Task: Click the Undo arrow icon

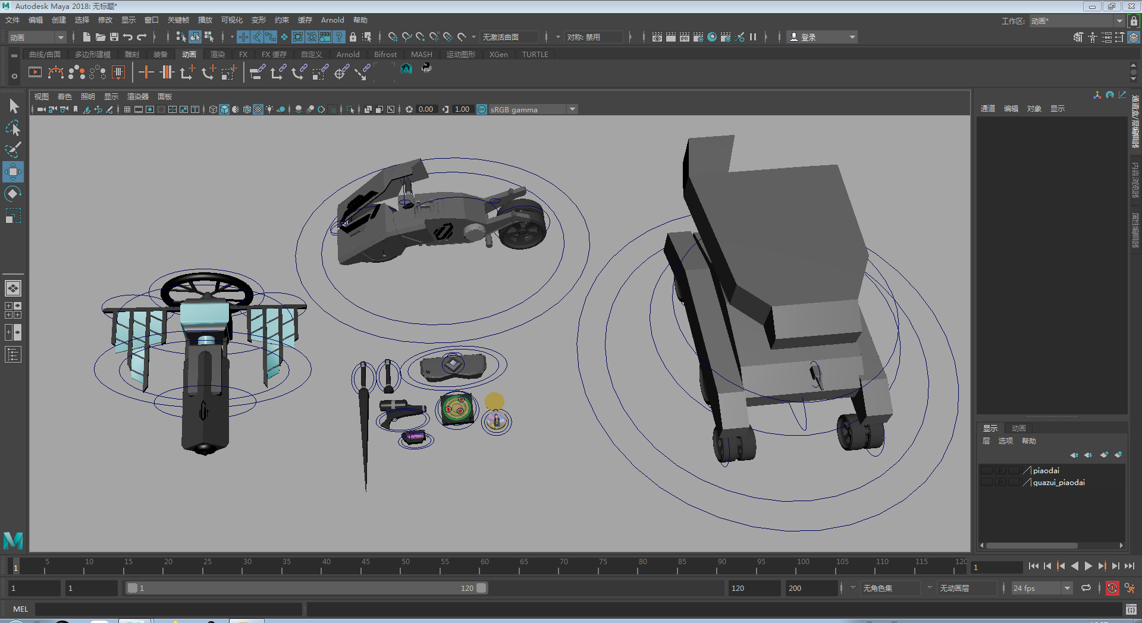Action: [128, 37]
